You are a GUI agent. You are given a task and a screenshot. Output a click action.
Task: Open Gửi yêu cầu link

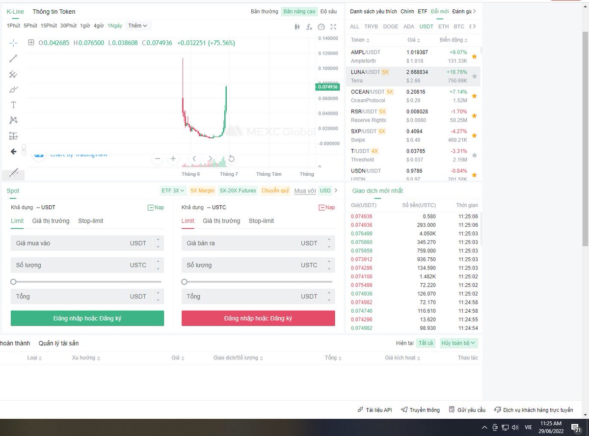467,410
